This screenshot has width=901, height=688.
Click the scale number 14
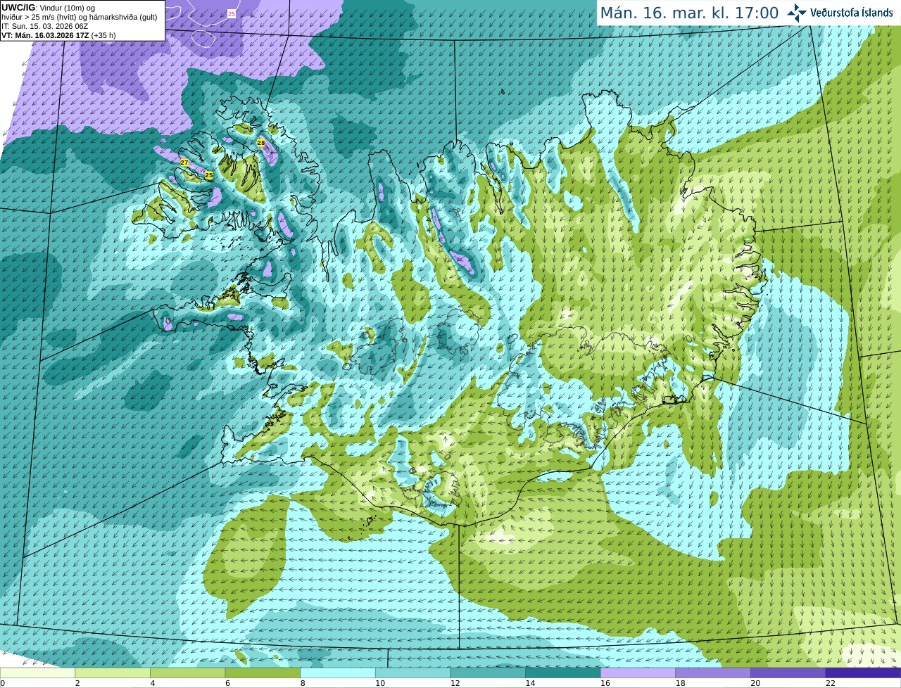click(530, 683)
